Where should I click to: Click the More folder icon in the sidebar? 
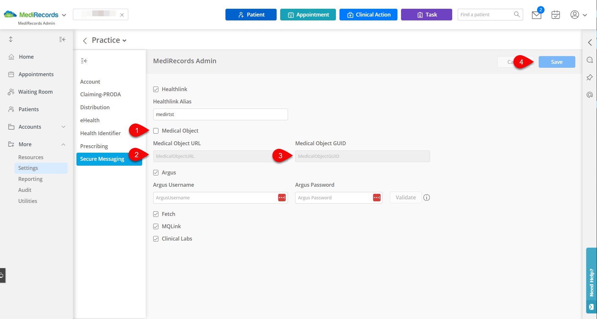click(x=11, y=144)
